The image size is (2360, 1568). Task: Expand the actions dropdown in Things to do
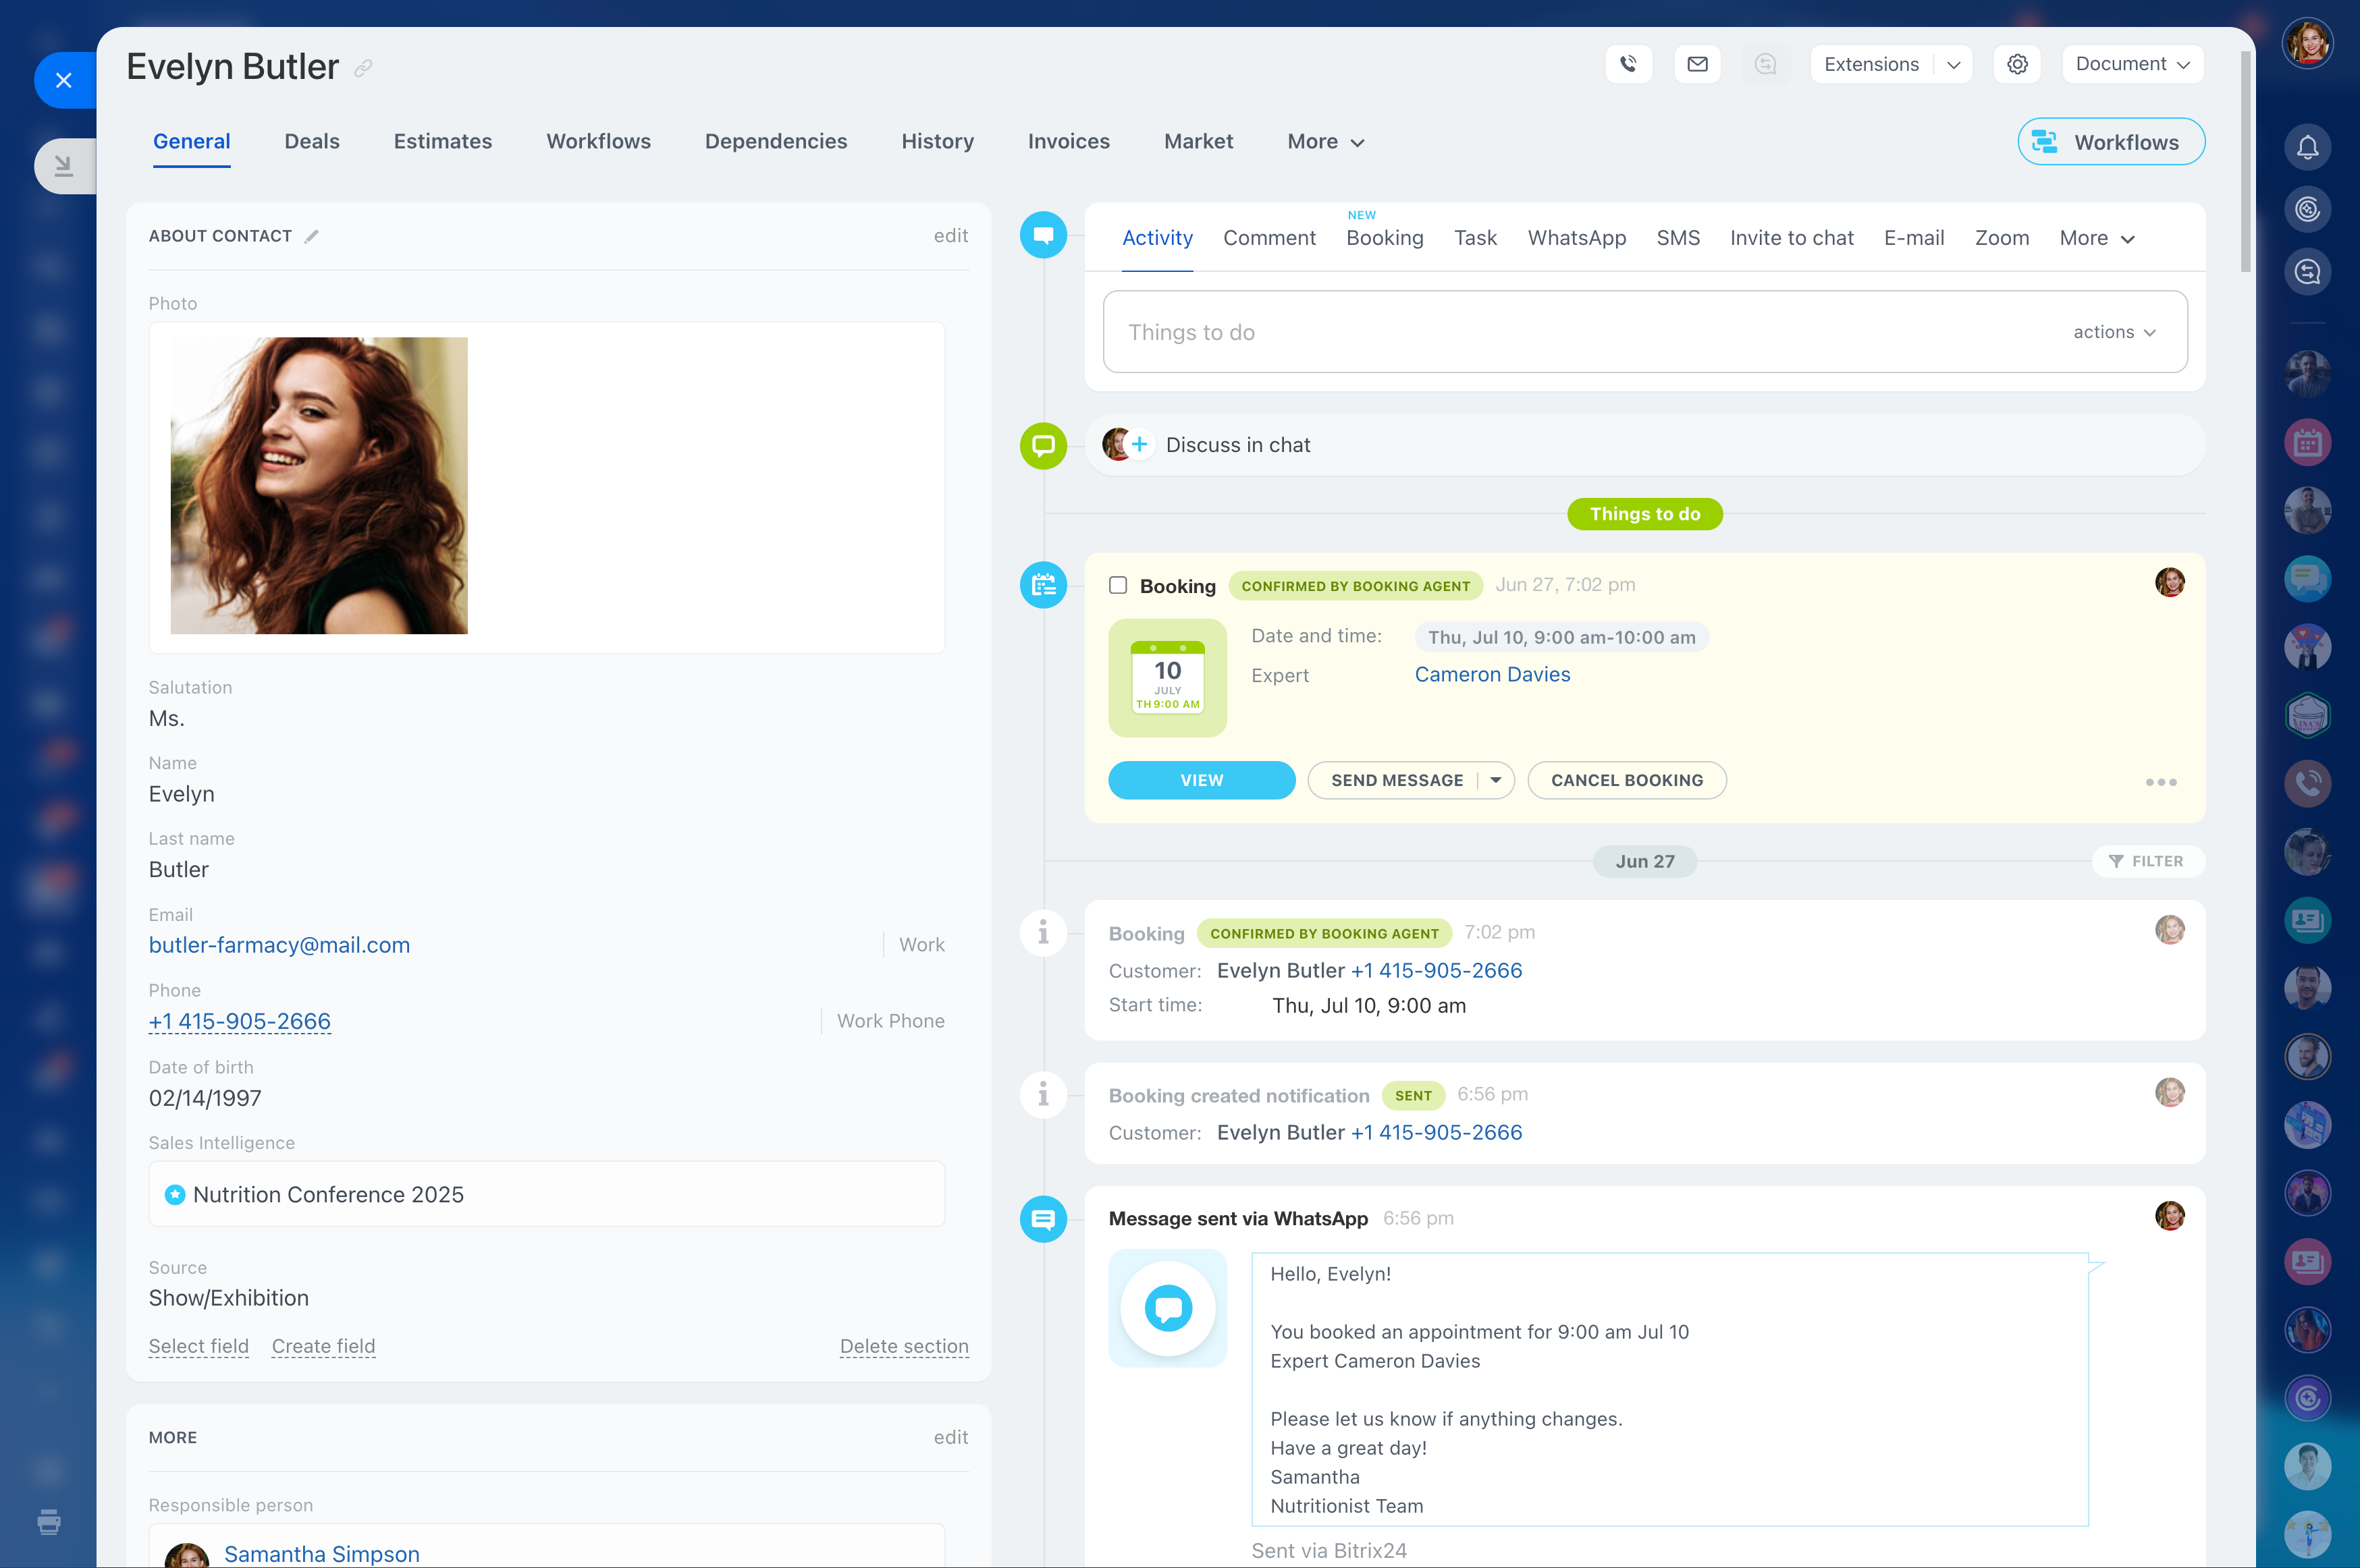[x=2114, y=332]
